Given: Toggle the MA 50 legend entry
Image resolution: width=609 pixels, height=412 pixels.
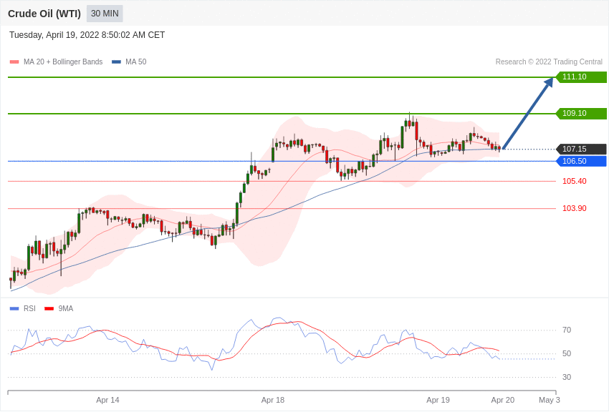Looking at the screenshot, I should pos(129,62).
